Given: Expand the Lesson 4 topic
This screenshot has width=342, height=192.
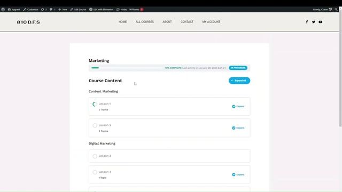Looking at the screenshot, I should pos(238,174).
